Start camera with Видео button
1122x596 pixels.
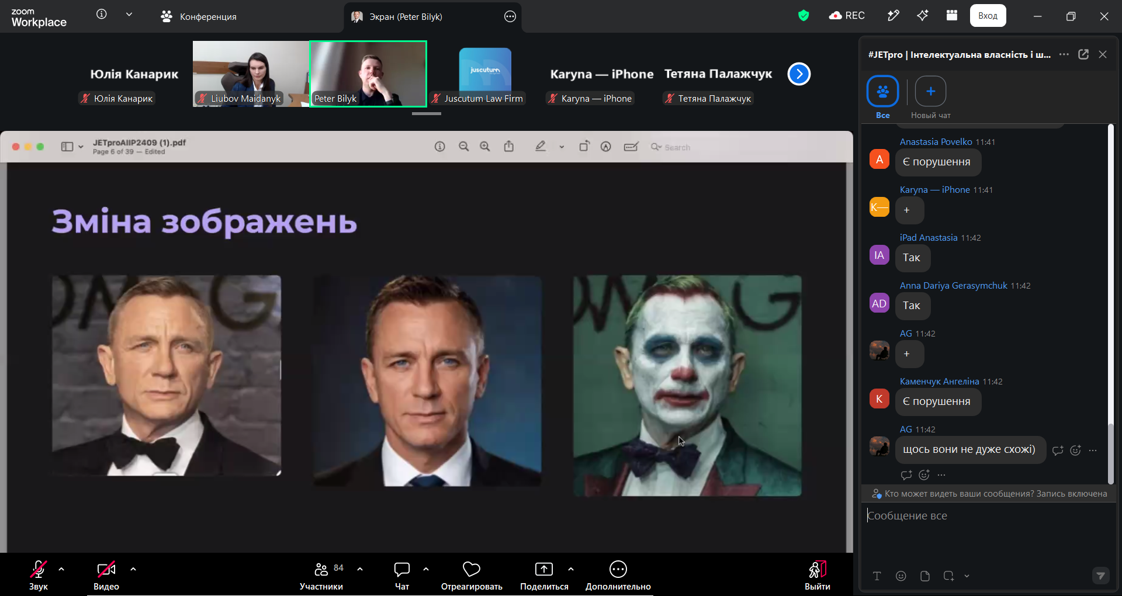106,575
